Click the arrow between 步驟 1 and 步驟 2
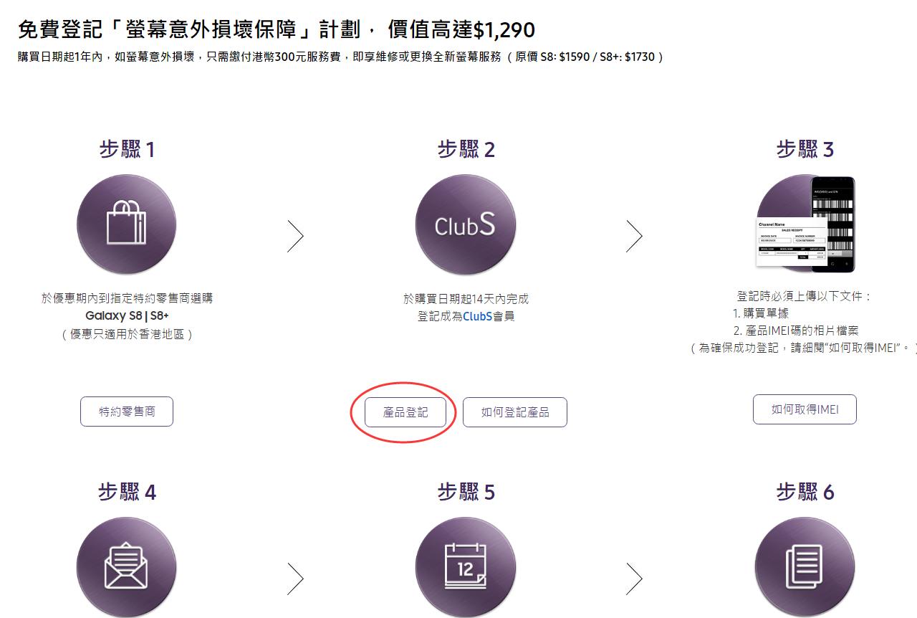The width and height of the screenshot is (917, 618). 296,235
